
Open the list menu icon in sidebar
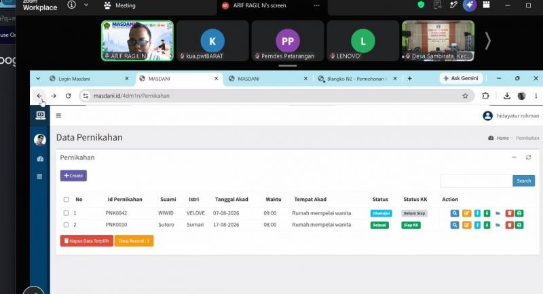pos(40,177)
